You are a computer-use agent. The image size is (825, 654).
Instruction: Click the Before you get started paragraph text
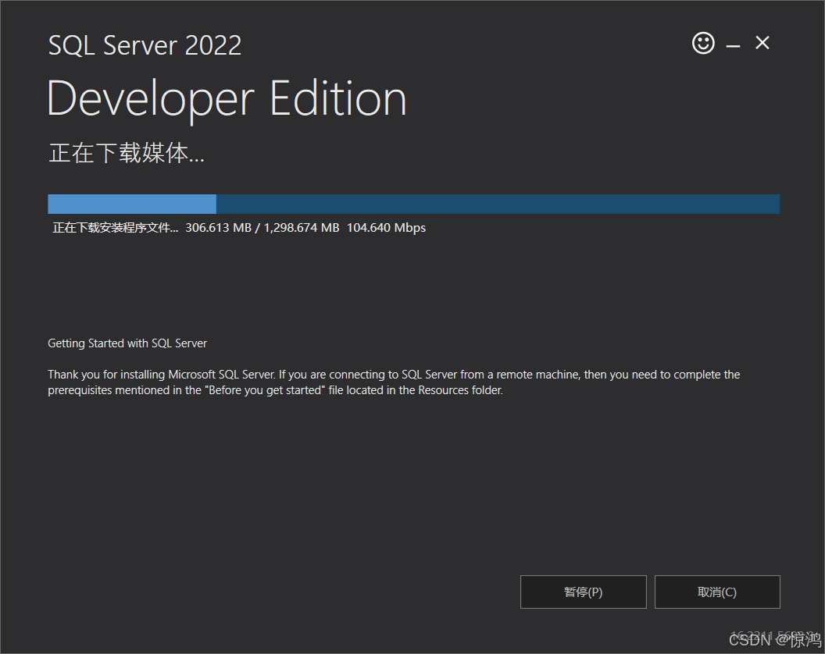pos(393,382)
